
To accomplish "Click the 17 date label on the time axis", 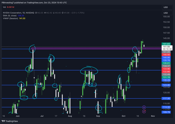I will pyautogui.click(x=56, y=116).
